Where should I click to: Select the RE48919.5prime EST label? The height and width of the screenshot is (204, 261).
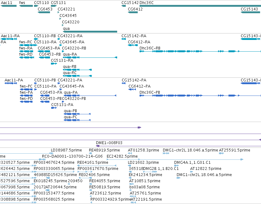click(x=104, y=150)
